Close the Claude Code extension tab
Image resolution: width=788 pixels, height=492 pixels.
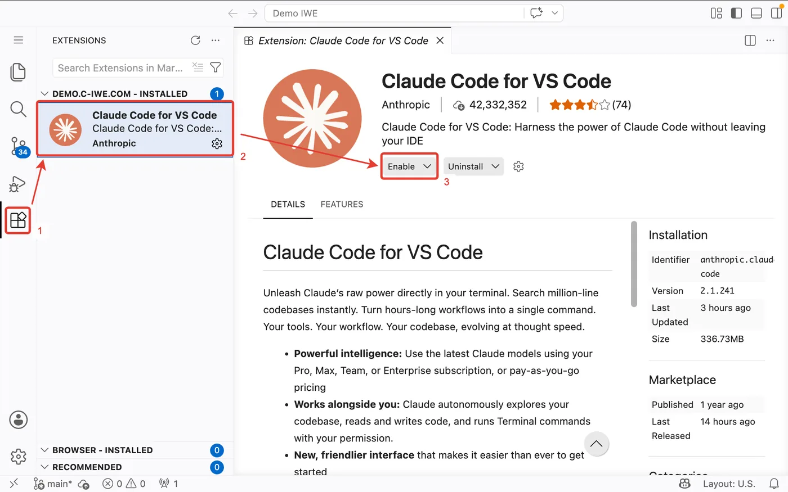click(440, 40)
